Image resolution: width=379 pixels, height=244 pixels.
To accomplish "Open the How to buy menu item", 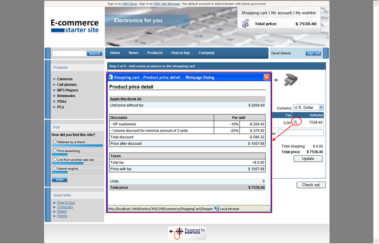I will [x=181, y=53].
